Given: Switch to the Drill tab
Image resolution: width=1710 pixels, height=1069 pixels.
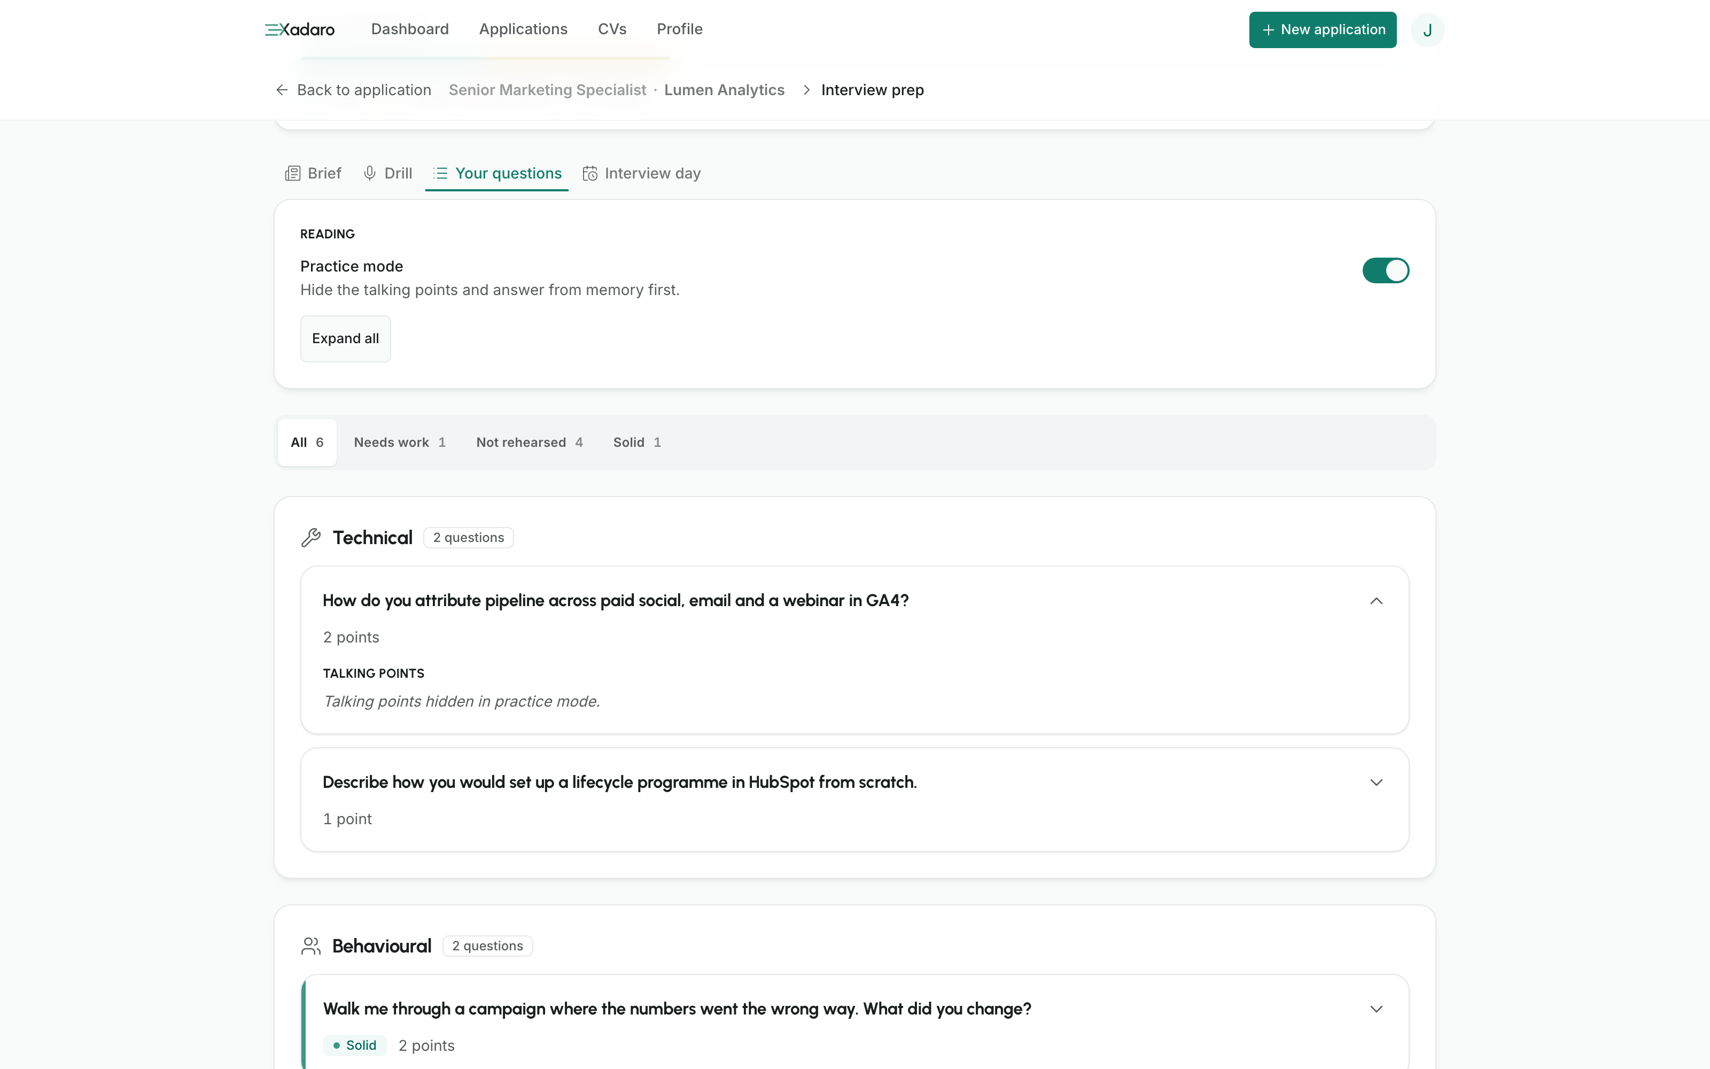Looking at the screenshot, I should pos(387,173).
